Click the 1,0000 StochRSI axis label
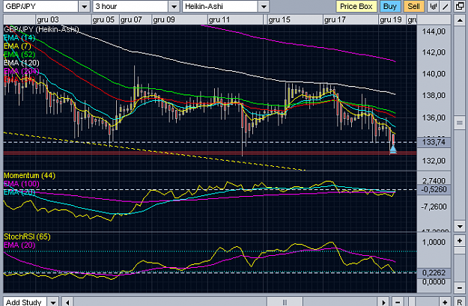Viewport: 468px width, 306px height. click(x=434, y=242)
